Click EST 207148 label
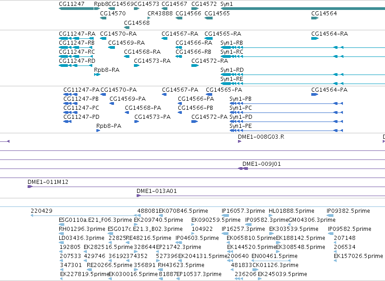Viewport: 385px width, 281px height. (344, 238)
